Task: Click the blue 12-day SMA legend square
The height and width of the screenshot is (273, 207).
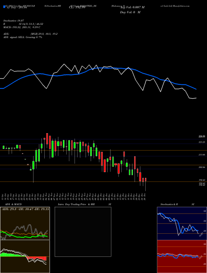Action: (4, 7)
